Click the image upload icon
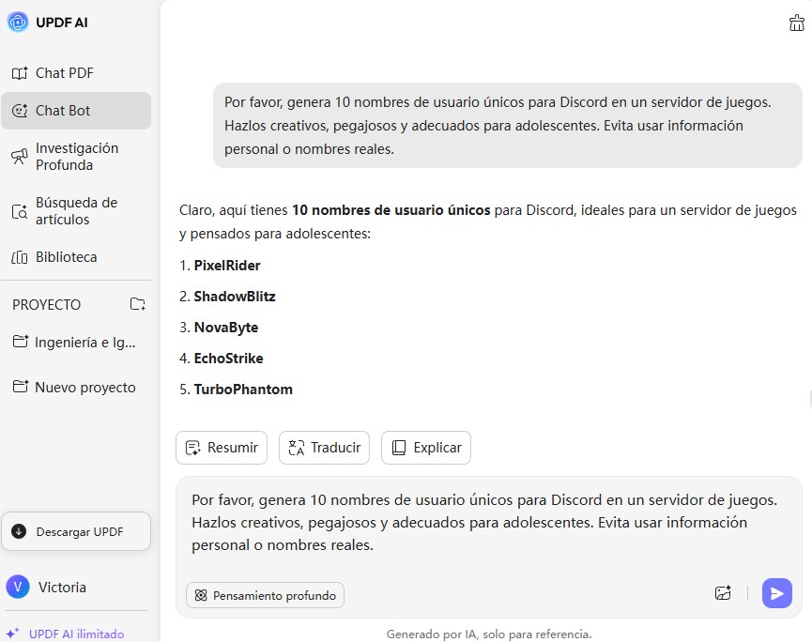This screenshot has width=812, height=642. coord(723,593)
